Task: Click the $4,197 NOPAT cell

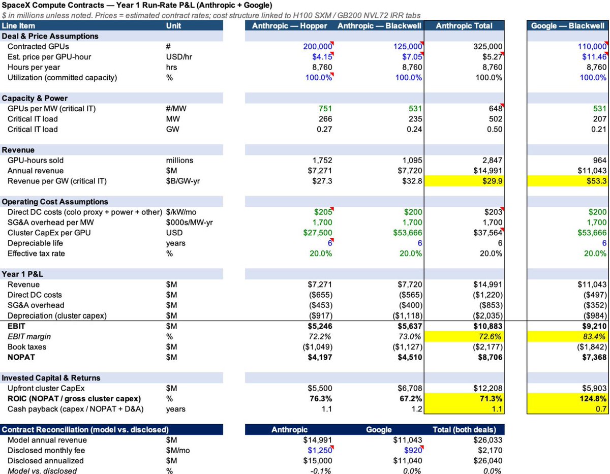Action: pos(320,357)
